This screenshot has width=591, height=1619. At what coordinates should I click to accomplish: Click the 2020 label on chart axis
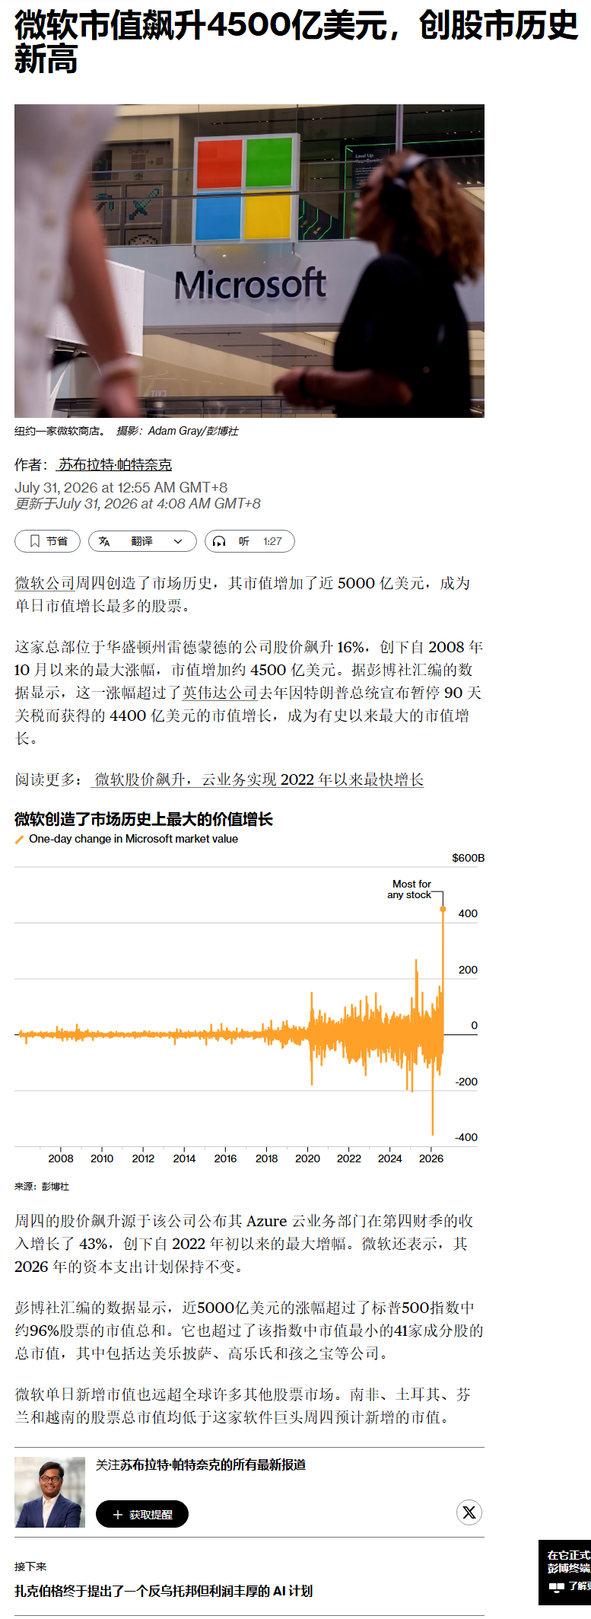(307, 1158)
